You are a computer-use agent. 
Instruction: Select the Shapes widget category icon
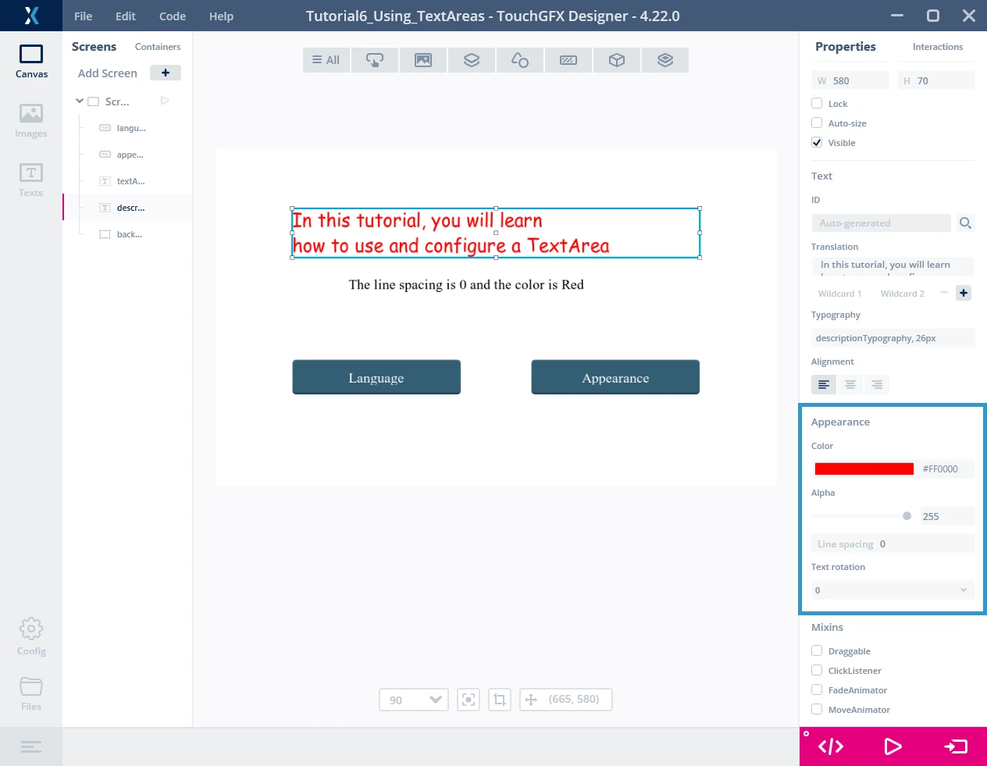pos(520,60)
